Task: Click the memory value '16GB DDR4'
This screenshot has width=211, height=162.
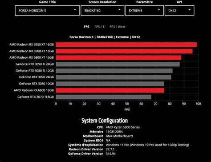Action: (114, 132)
